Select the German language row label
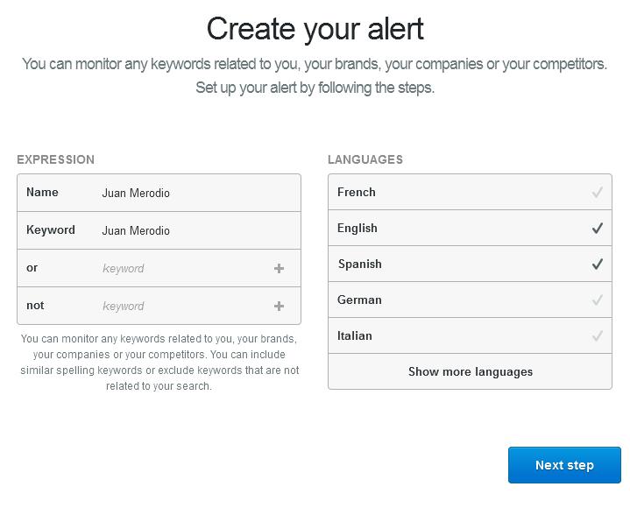The image size is (630, 508). [x=359, y=300]
